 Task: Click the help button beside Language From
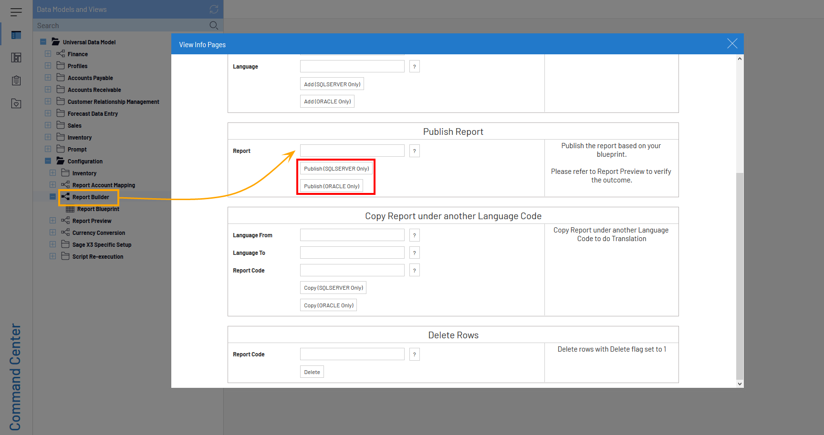pyautogui.click(x=414, y=235)
